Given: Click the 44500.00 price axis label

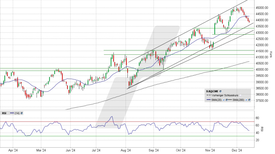Looking at the screenshot, I should click(x=262, y=14).
